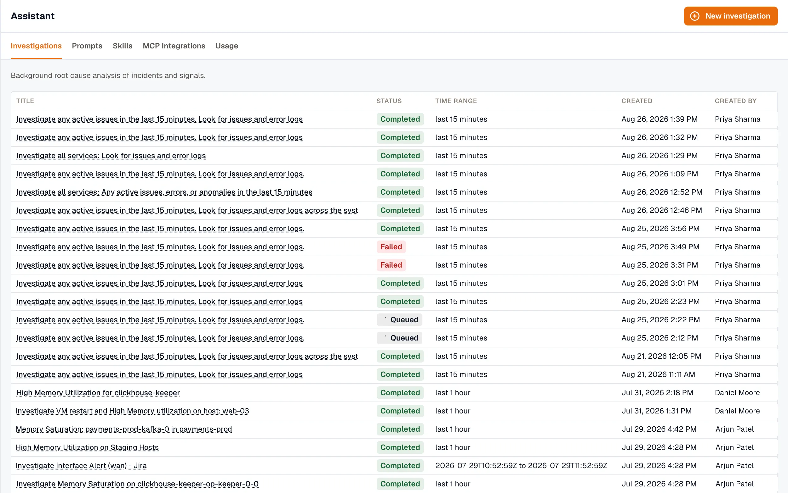The height and width of the screenshot is (493, 788).
Task: Click 'Jul 31, 2026 2:18 PM' created cell
Action: coord(657,393)
